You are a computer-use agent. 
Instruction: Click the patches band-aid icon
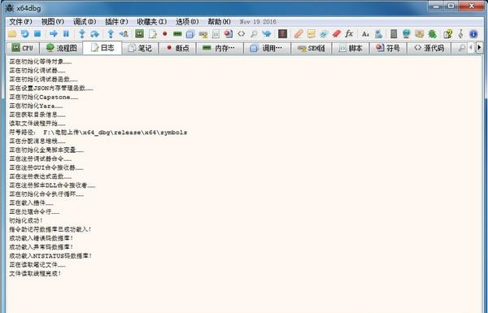tap(298, 33)
